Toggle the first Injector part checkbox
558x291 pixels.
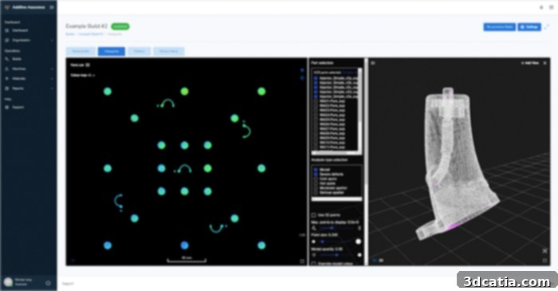[x=316, y=78]
